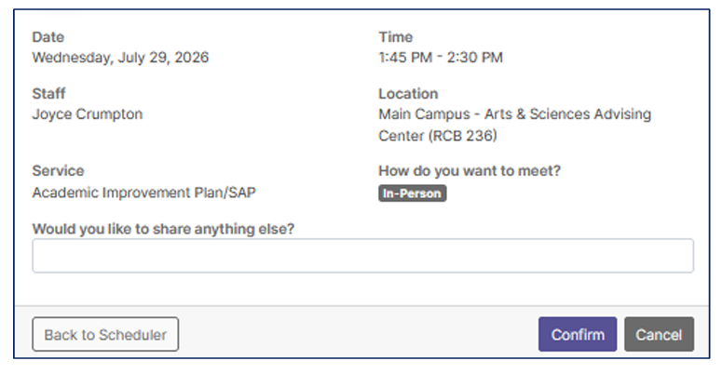Screen dimensions: 722x374
Task: Click Would you like to share anything else label
Action: [163, 229]
